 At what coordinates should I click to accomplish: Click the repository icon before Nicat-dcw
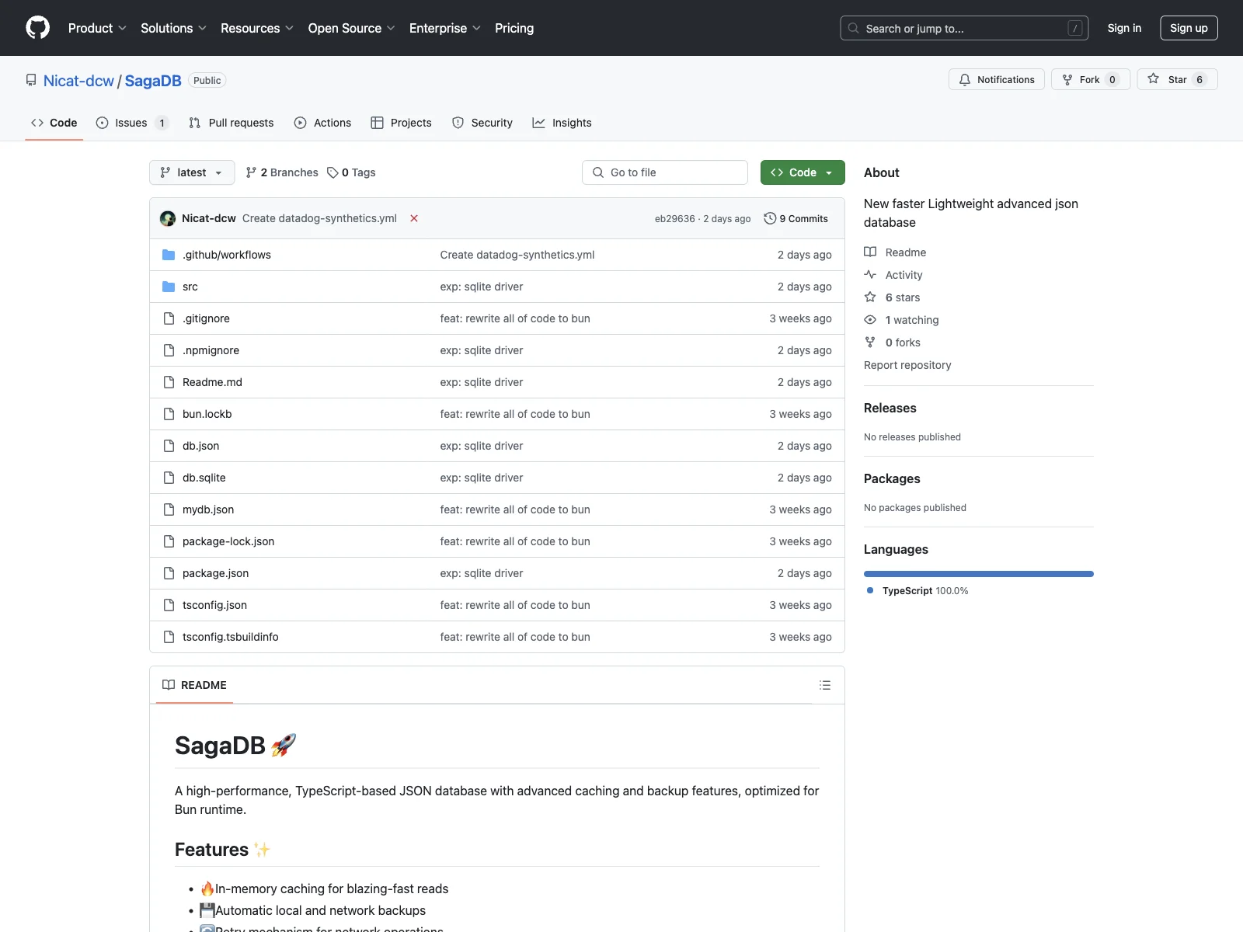click(31, 81)
